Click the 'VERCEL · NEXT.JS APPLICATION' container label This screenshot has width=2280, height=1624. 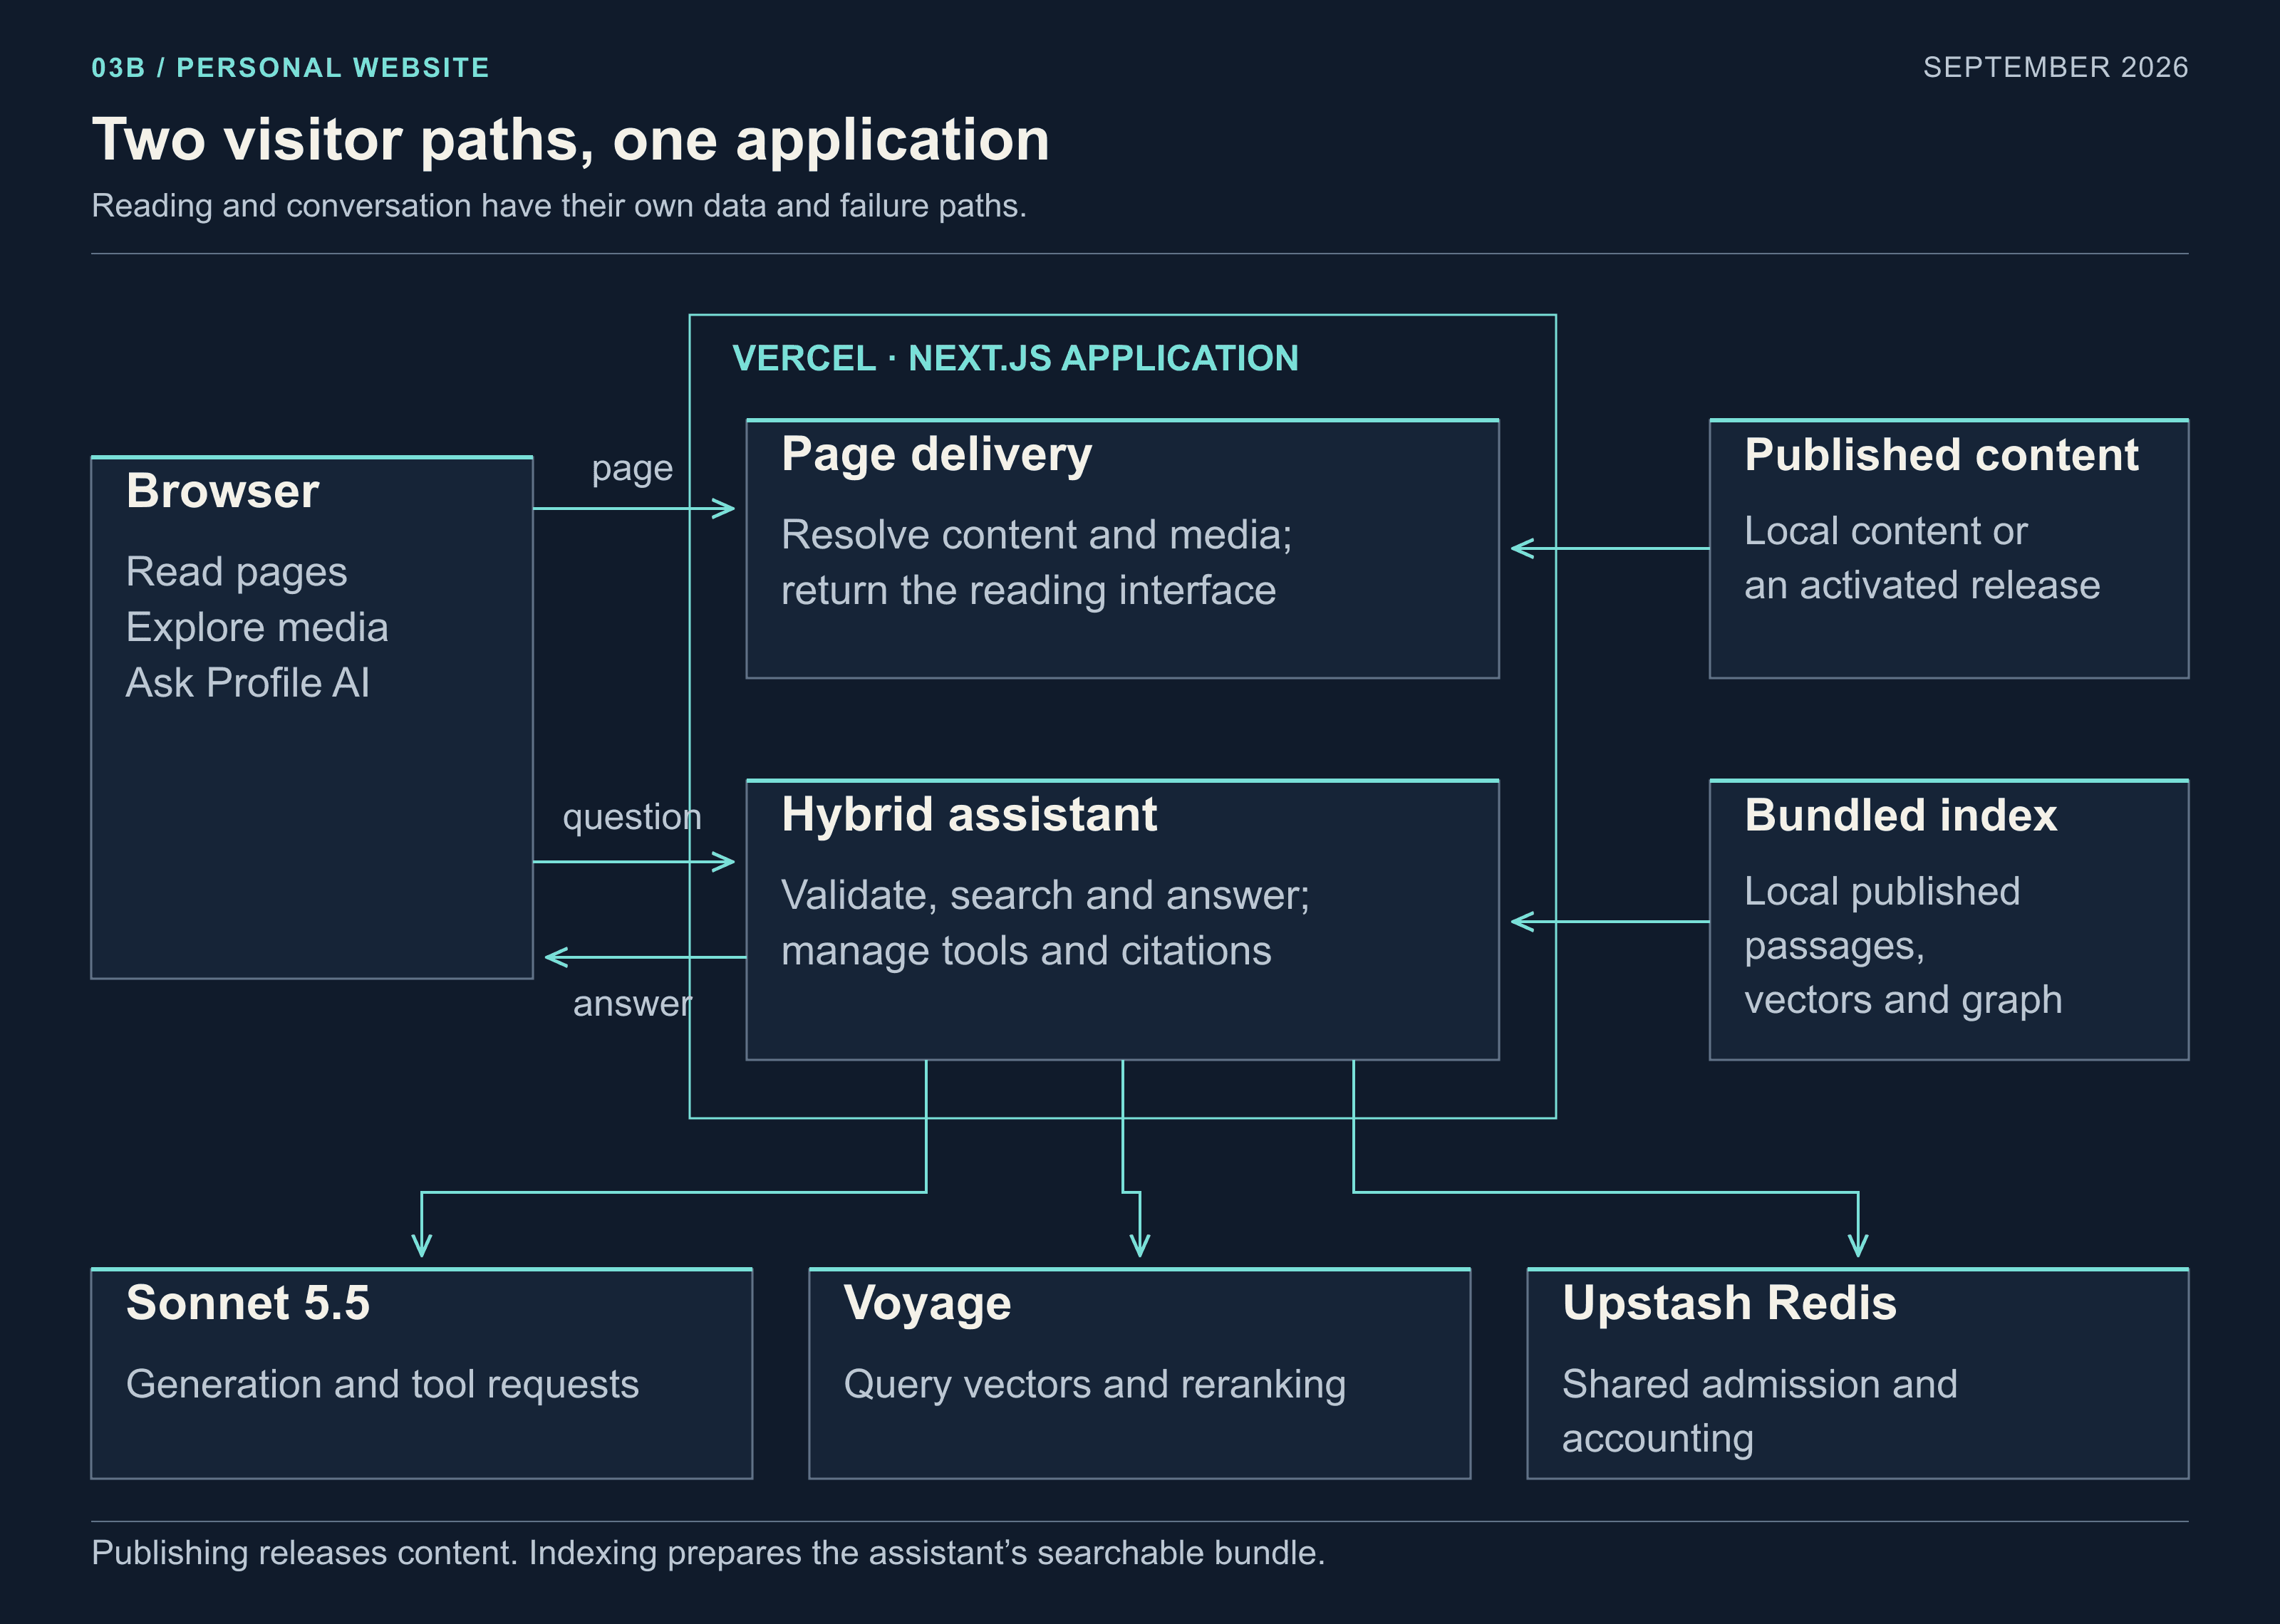[x=1015, y=358]
